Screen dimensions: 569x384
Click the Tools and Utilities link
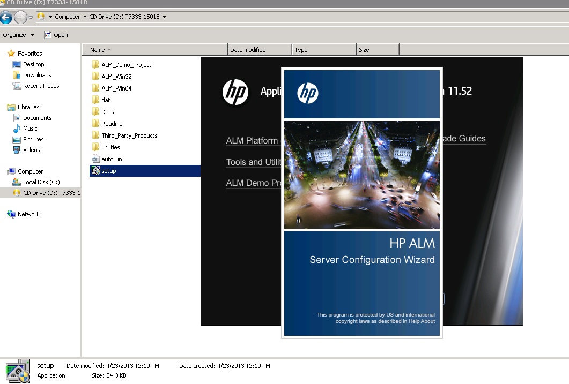253,162
